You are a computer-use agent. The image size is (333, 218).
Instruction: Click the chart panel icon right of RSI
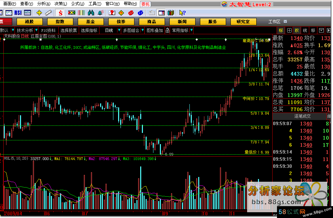pos(27,13)
